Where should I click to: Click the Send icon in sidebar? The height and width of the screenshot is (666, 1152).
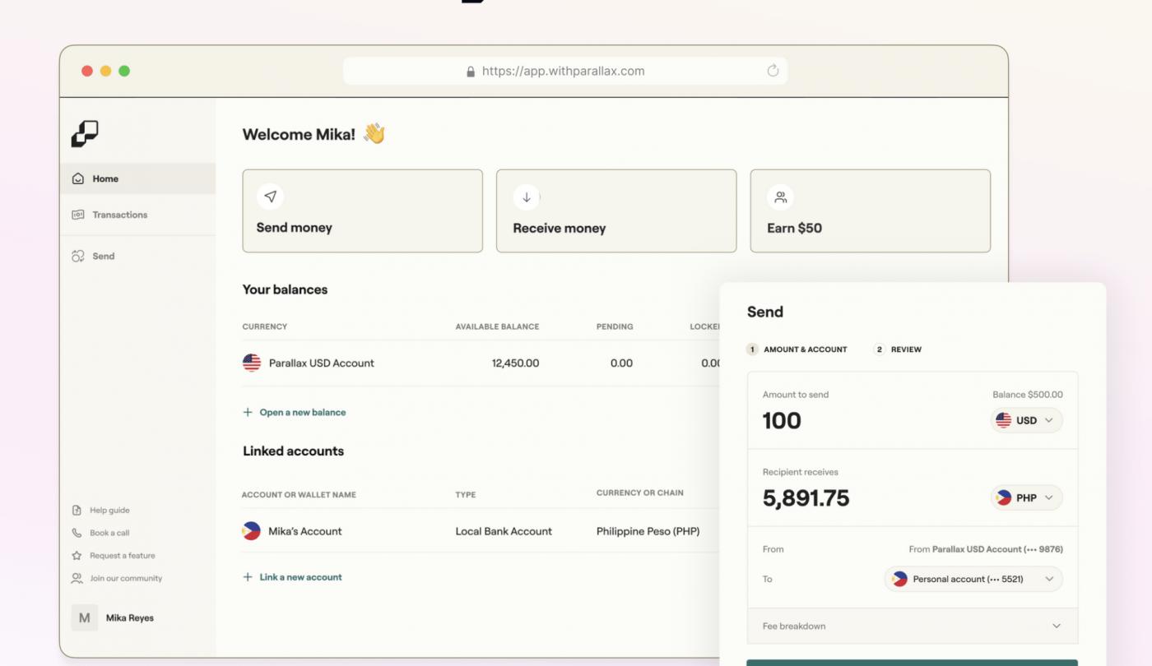click(x=78, y=256)
